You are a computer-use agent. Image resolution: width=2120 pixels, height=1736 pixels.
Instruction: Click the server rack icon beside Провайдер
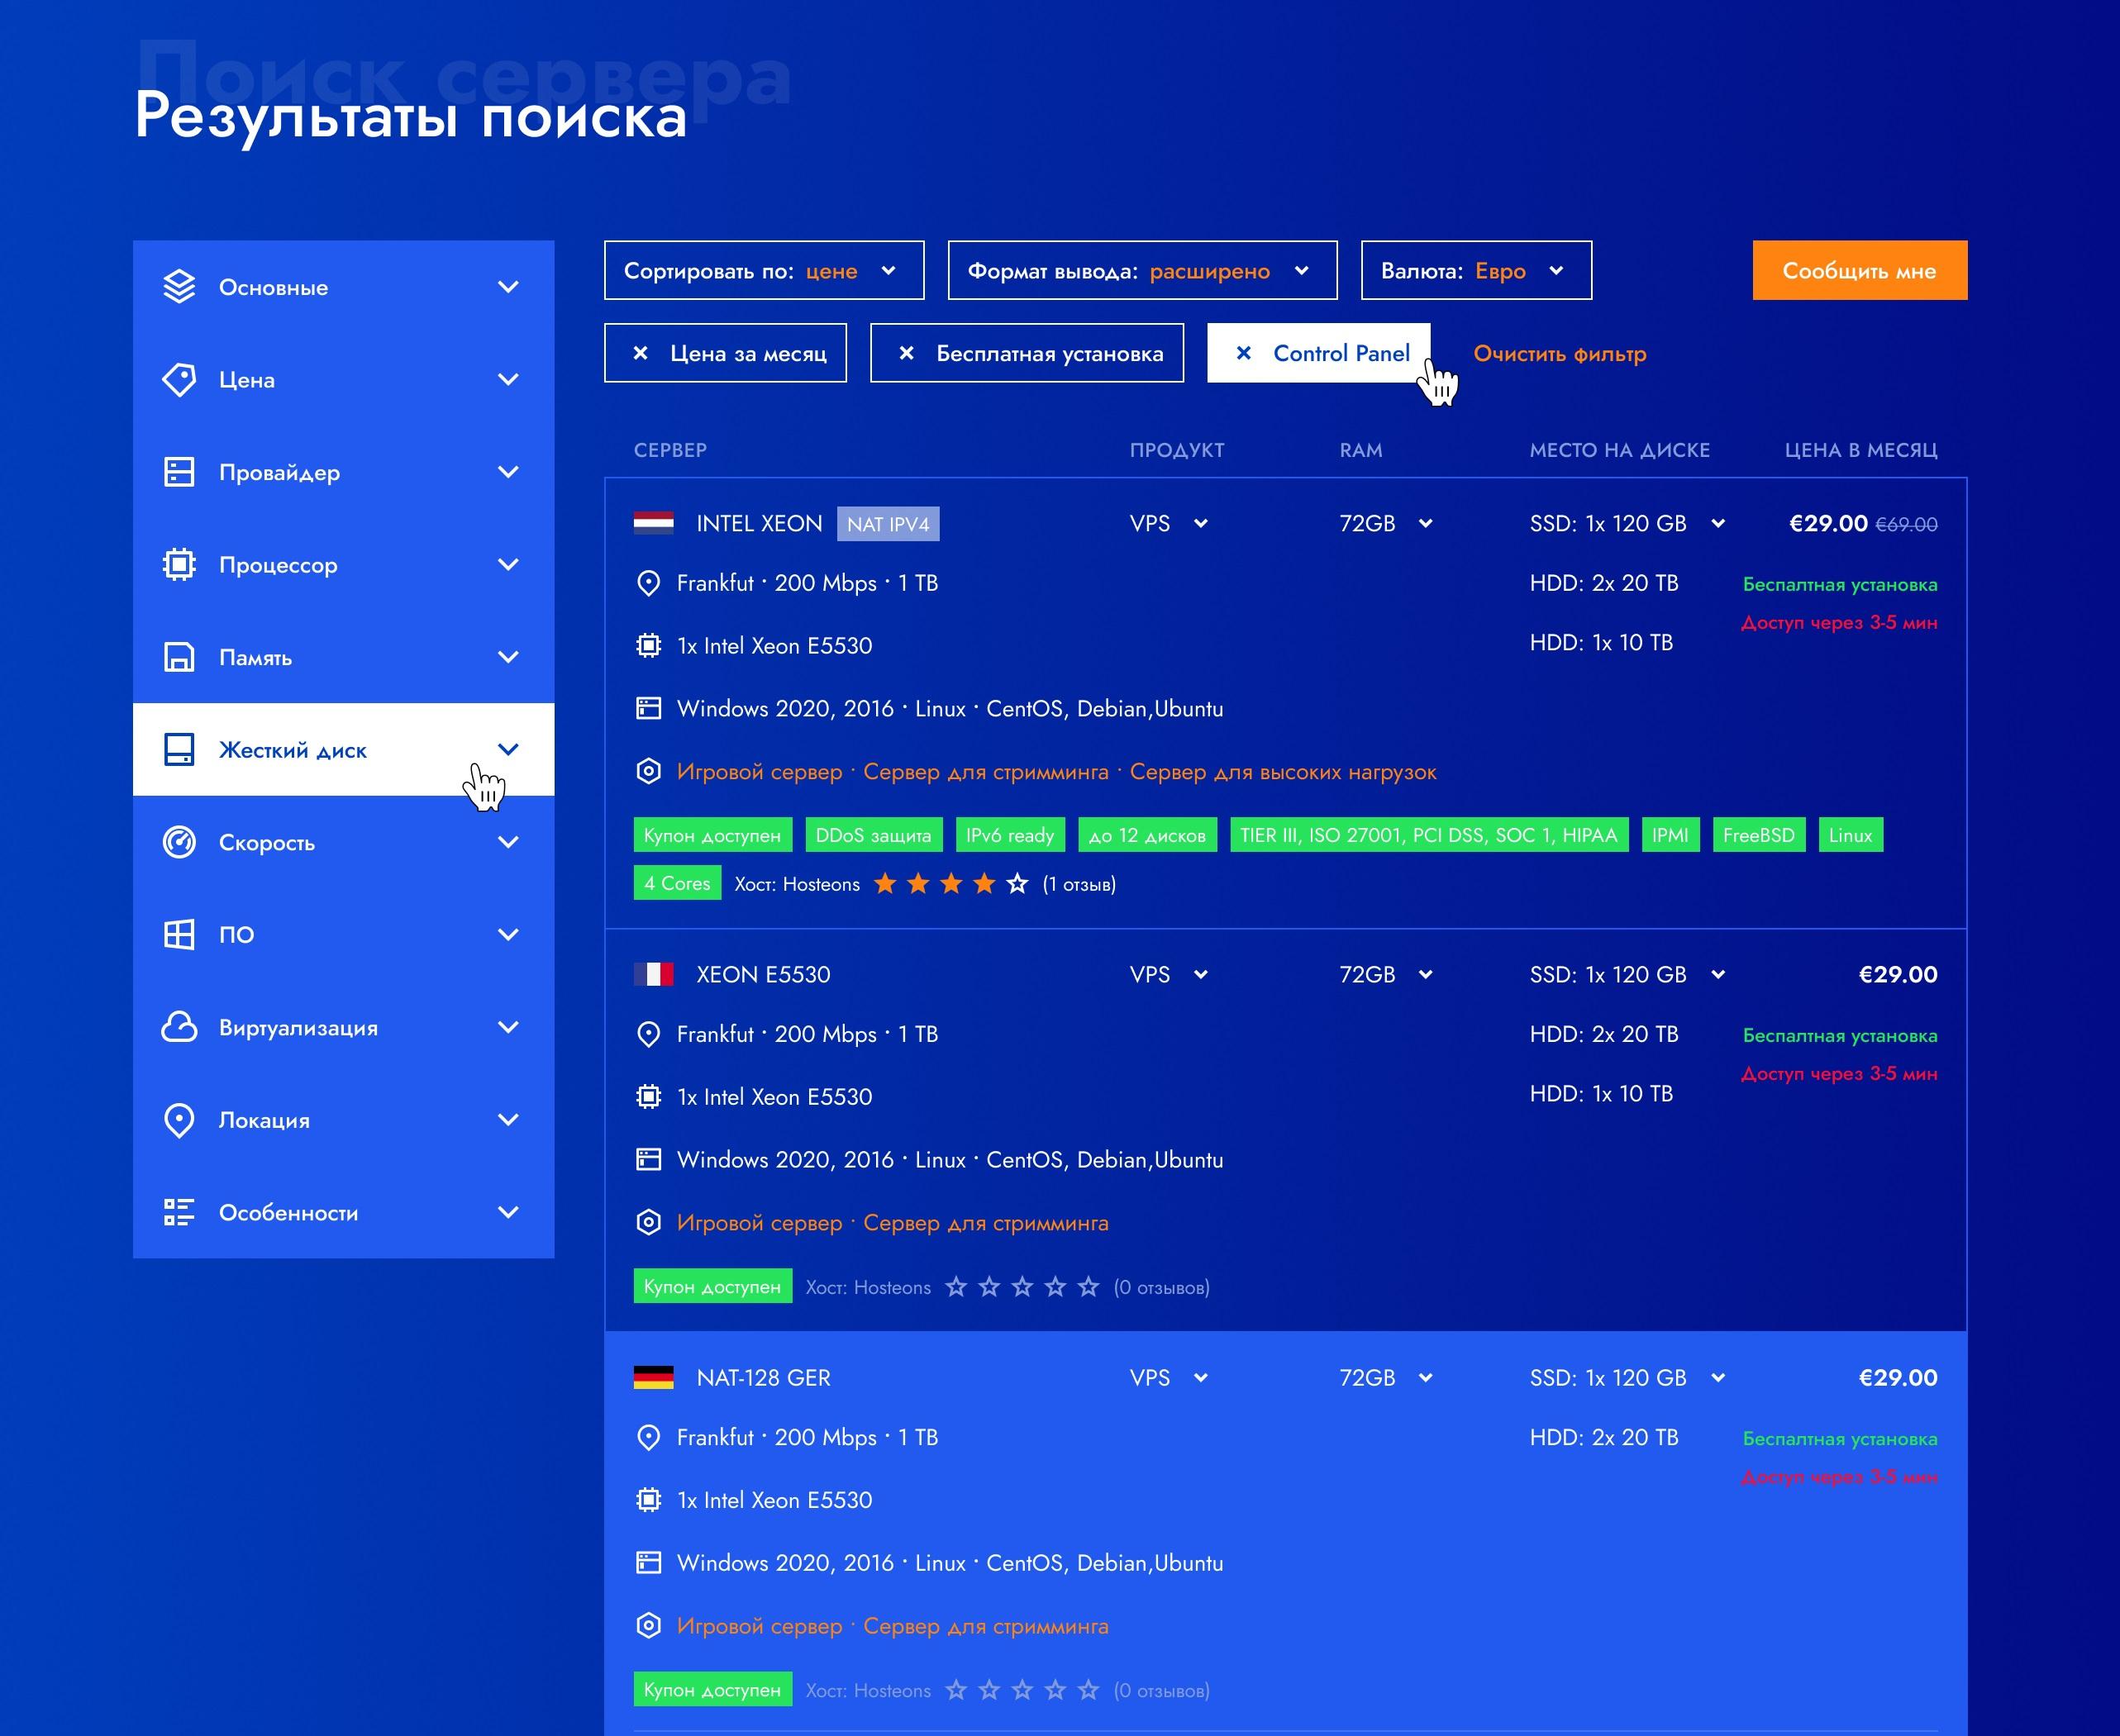tap(179, 472)
